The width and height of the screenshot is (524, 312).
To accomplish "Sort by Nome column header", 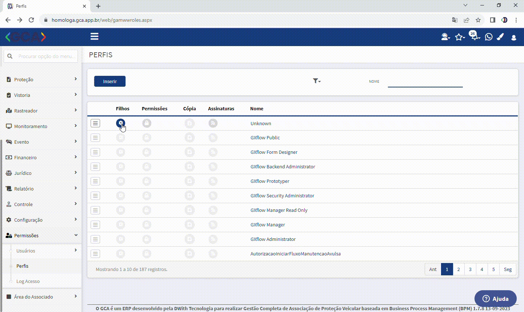I will (x=257, y=108).
